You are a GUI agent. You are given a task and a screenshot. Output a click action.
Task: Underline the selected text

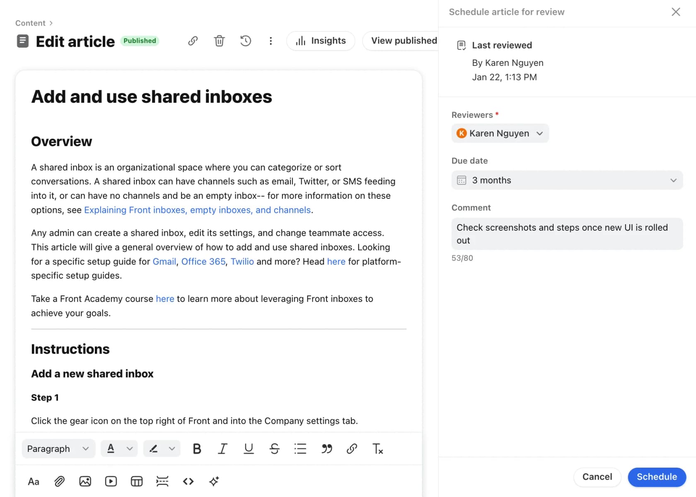click(249, 449)
